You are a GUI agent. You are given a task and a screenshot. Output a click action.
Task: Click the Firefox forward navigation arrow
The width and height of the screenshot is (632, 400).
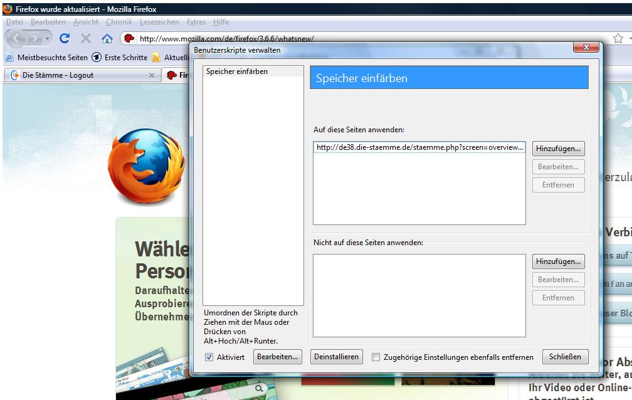34,39
